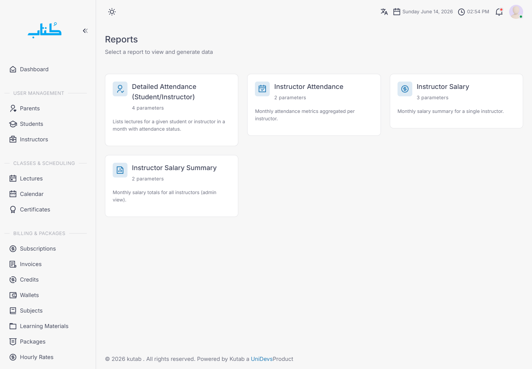The width and height of the screenshot is (532, 369).
Task: Click 'Monthly attendance metrics aggregated per instructor.'
Action: point(305,115)
